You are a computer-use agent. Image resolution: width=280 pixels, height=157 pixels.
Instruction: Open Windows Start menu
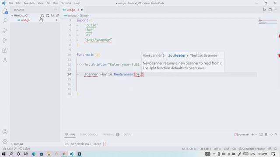tap(3, 154)
